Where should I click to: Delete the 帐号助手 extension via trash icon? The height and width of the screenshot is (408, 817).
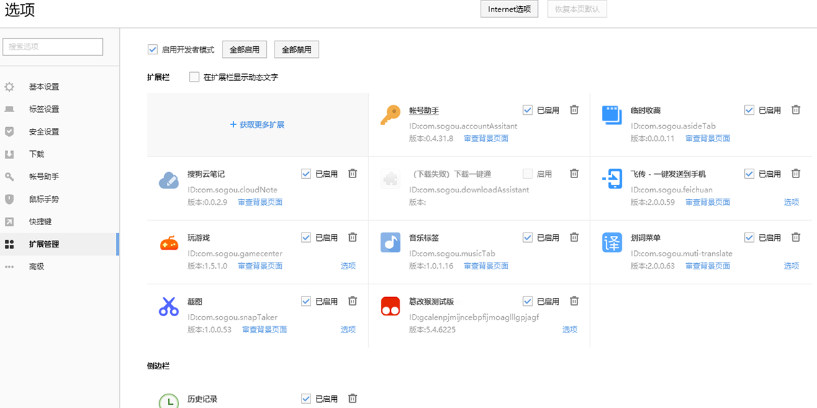574,110
